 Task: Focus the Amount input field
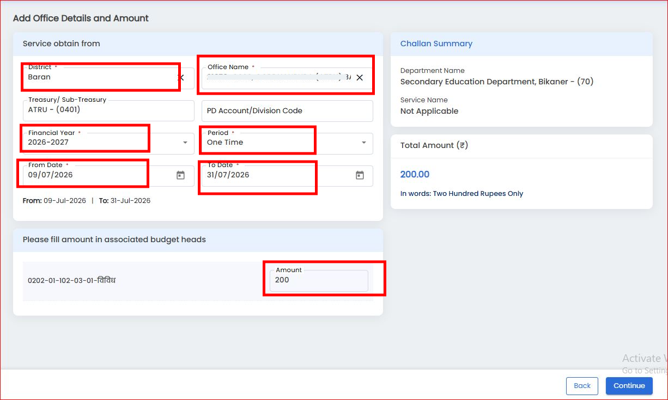click(319, 280)
